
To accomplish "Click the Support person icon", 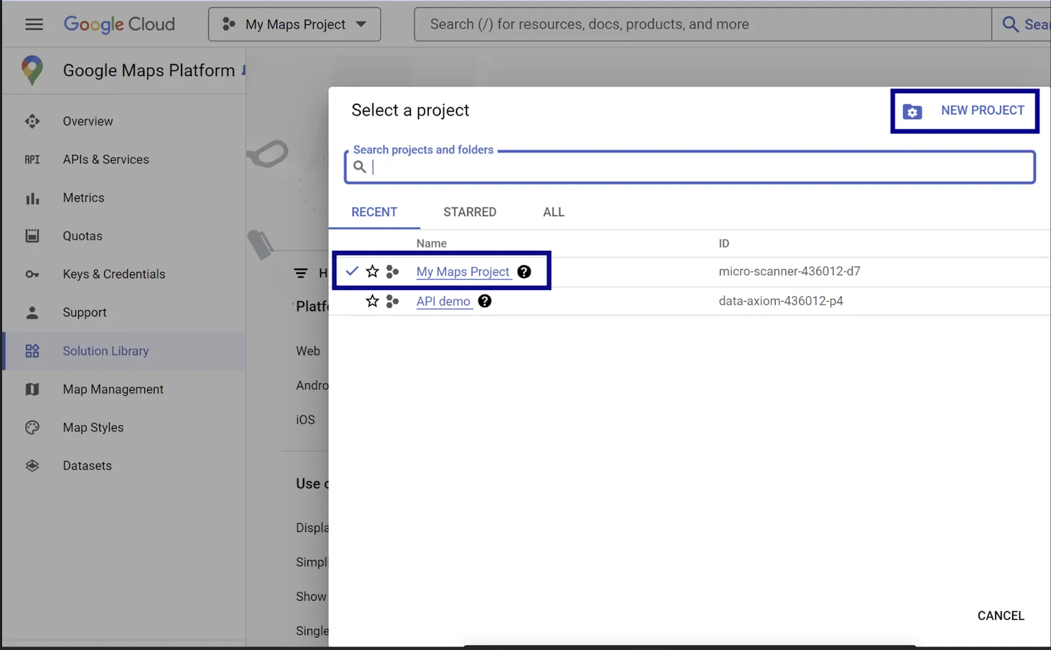I will click(32, 313).
